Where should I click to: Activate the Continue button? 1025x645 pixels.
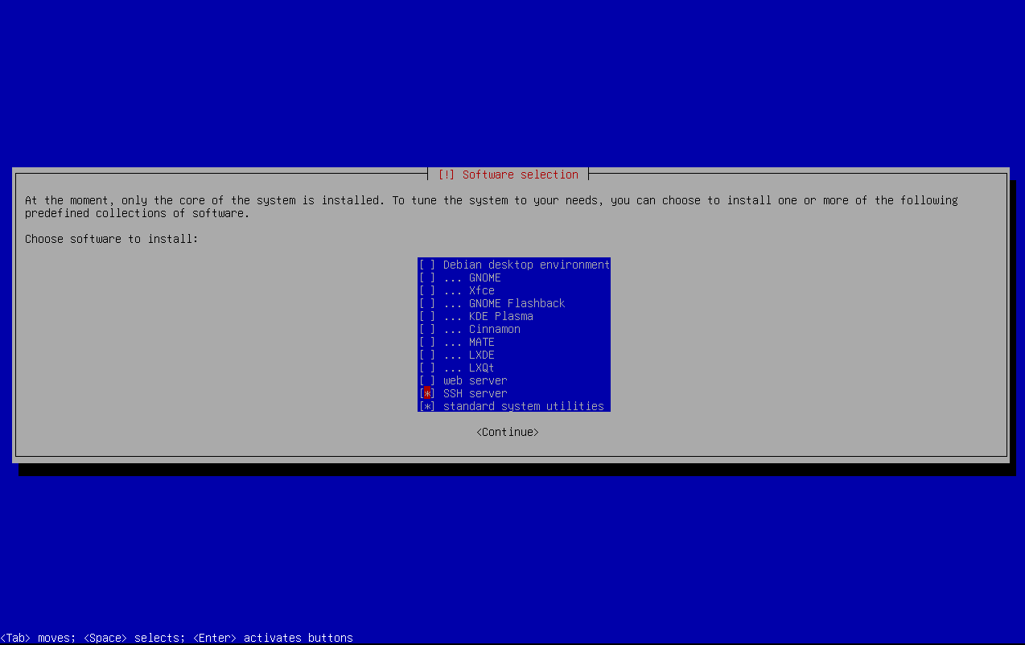pyautogui.click(x=506, y=432)
